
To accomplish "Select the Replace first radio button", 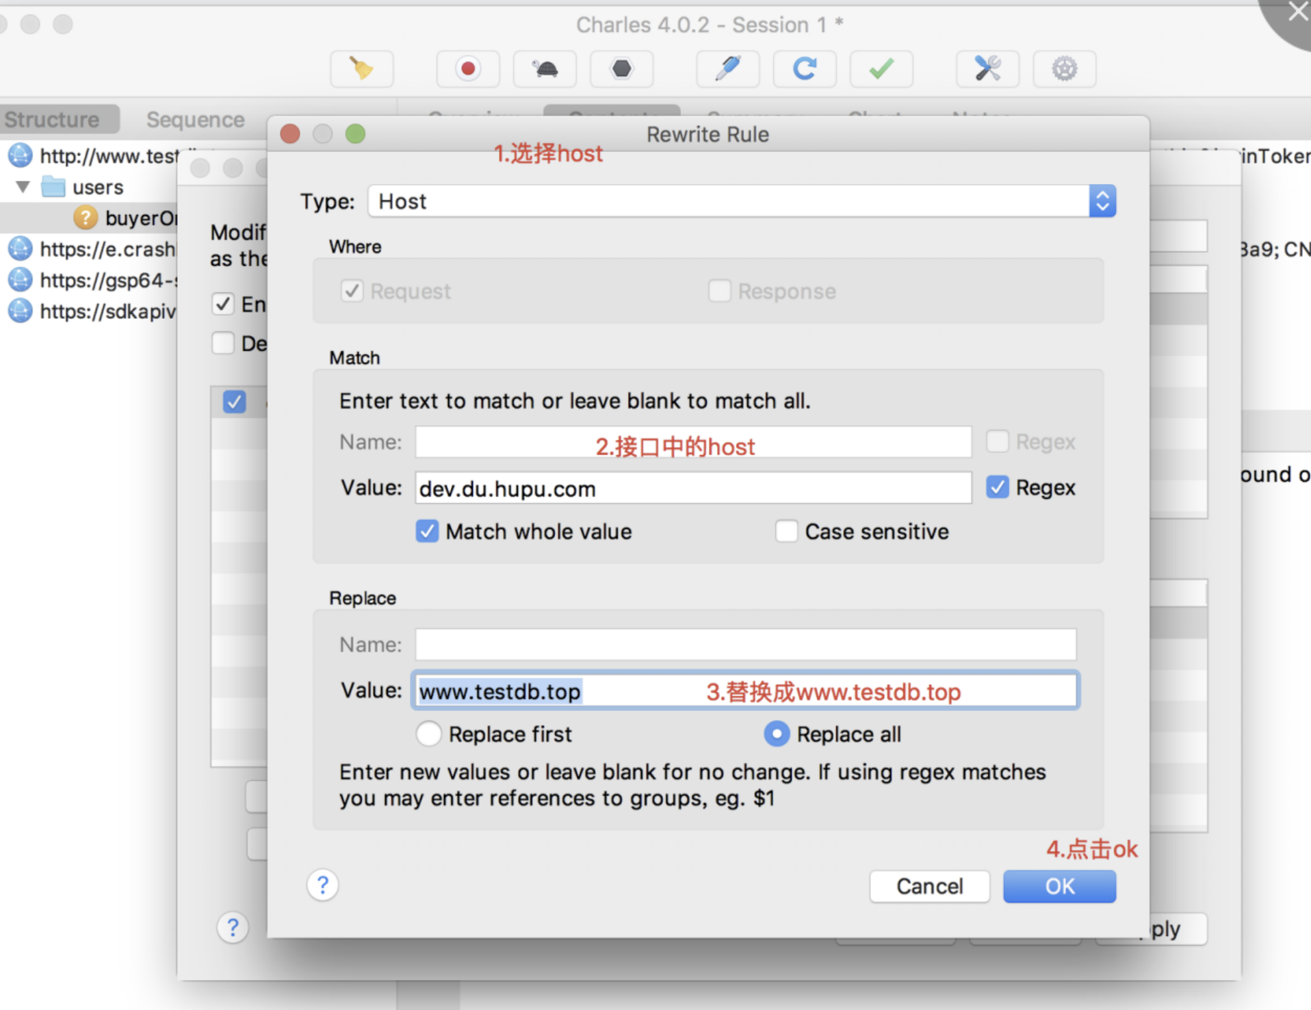I will [x=428, y=734].
